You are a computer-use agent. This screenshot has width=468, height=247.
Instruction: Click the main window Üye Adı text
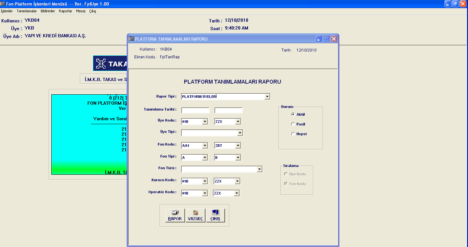click(55, 36)
